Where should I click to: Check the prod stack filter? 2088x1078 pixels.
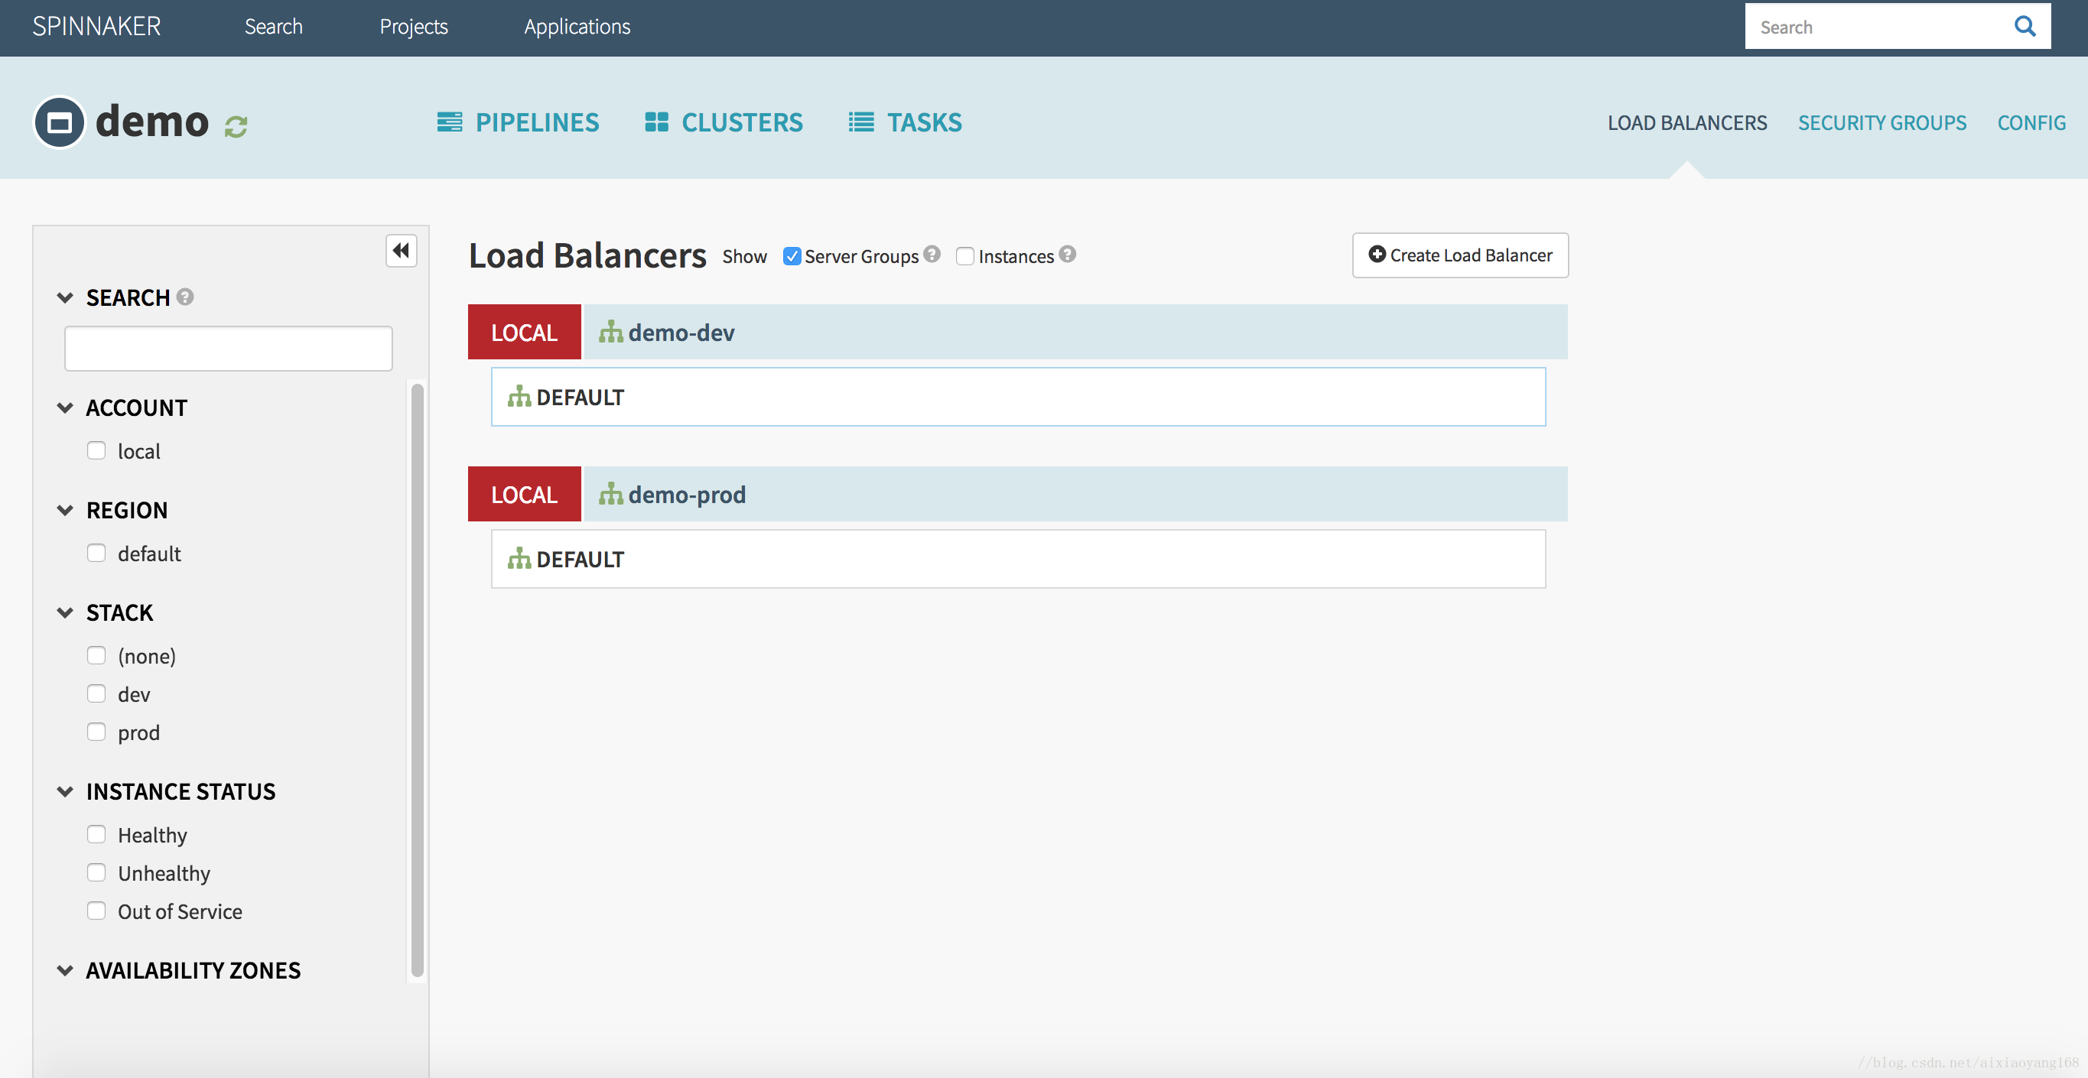click(x=96, y=732)
